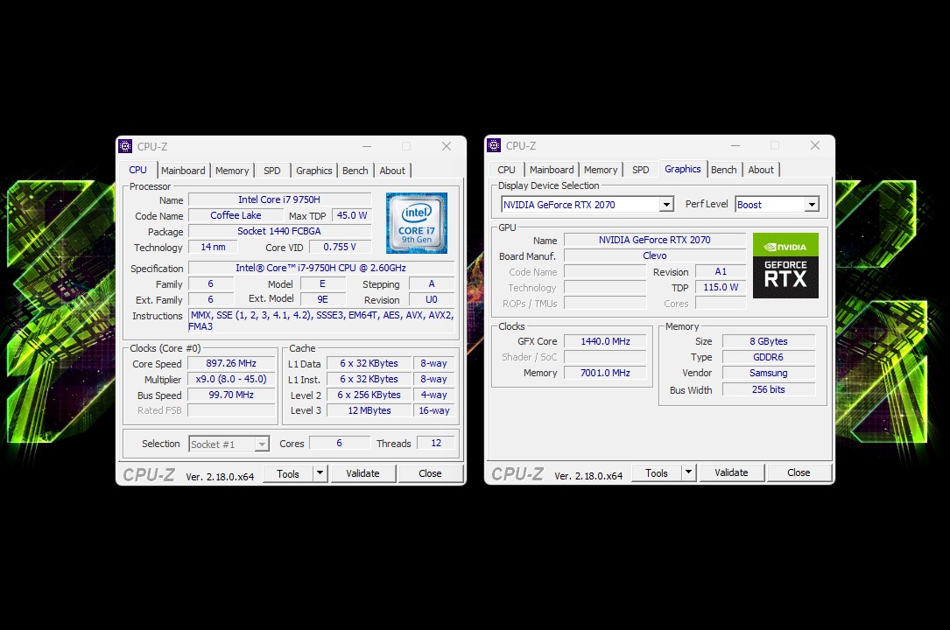The width and height of the screenshot is (950, 630).
Task: Switch to the Mainboard tab in left window
Action: [x=183, y=171]
